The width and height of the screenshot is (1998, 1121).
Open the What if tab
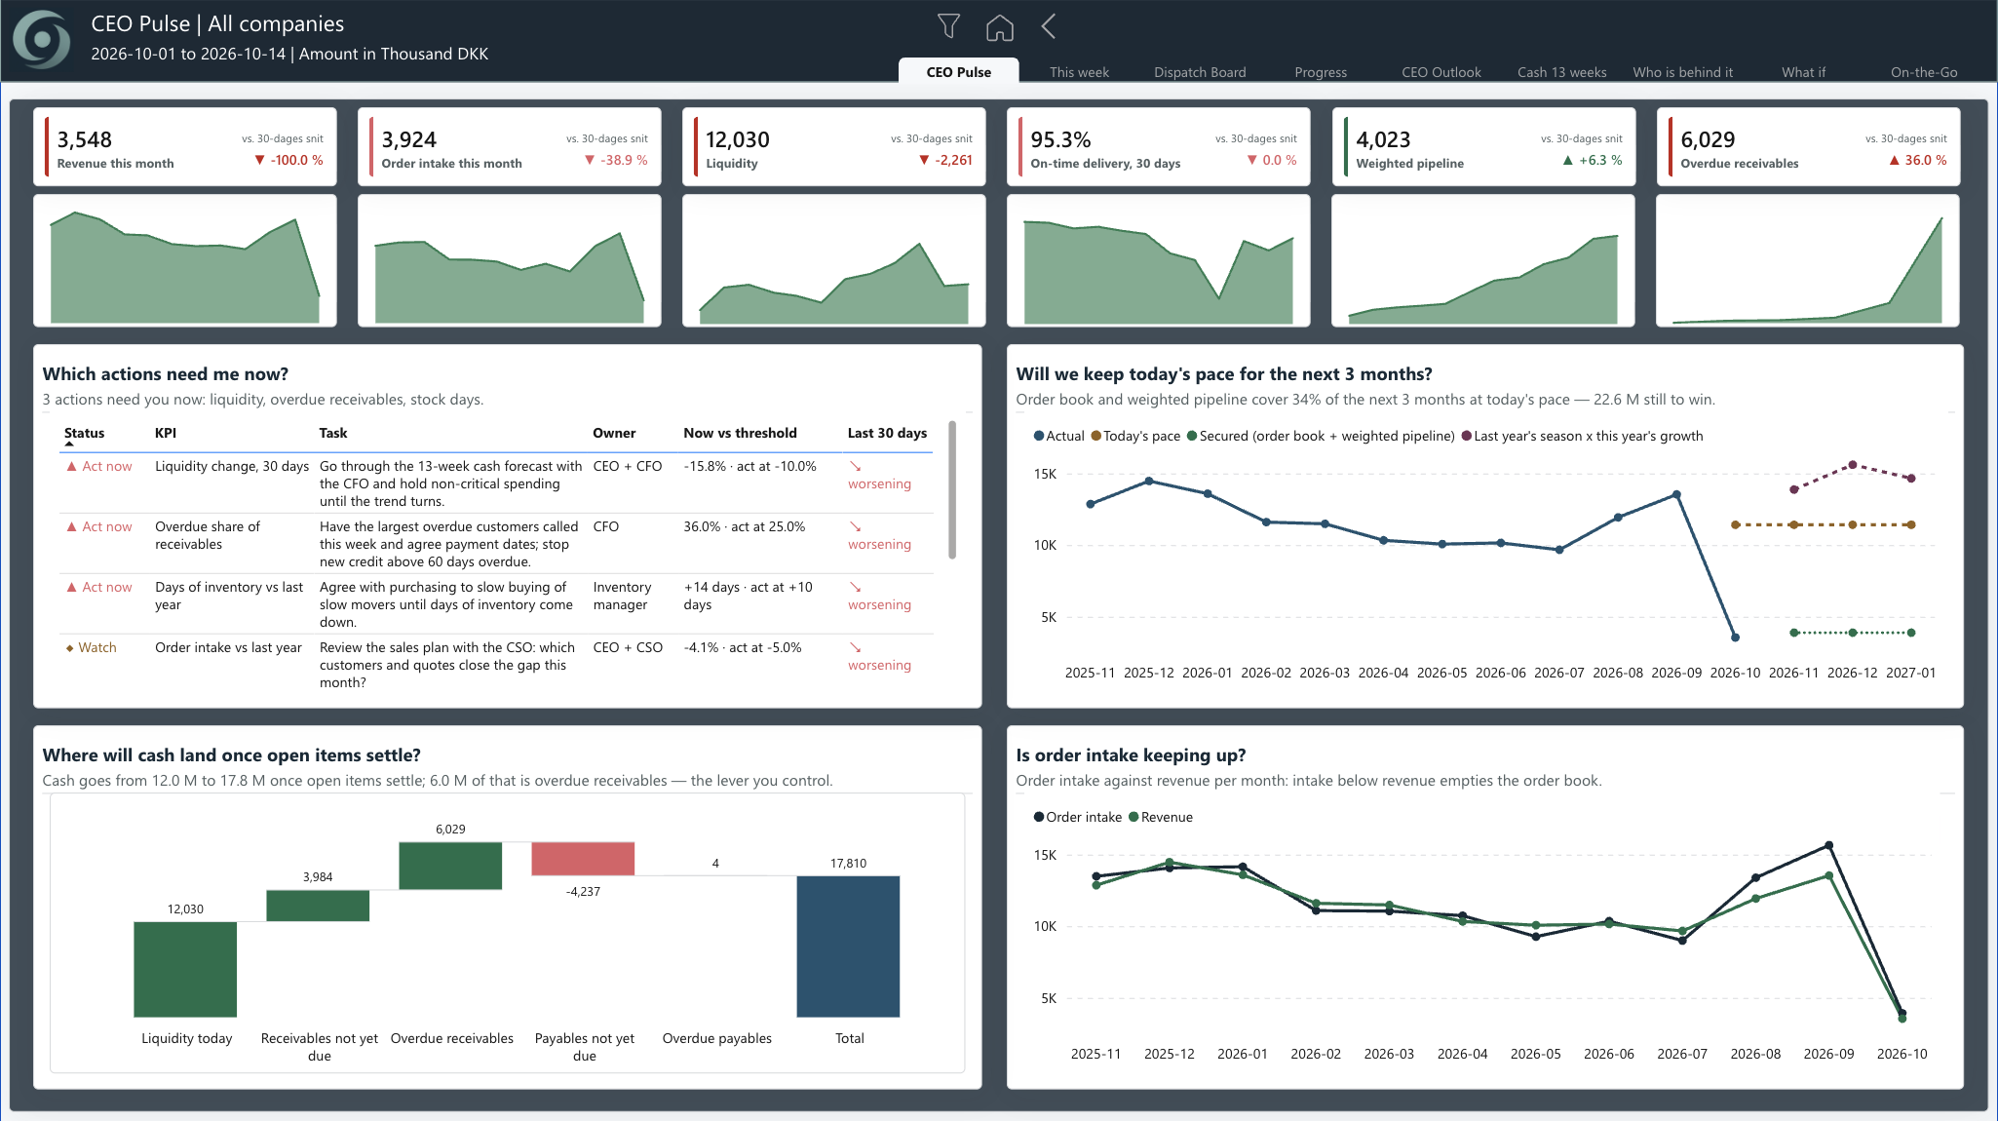click(1803, 72)
